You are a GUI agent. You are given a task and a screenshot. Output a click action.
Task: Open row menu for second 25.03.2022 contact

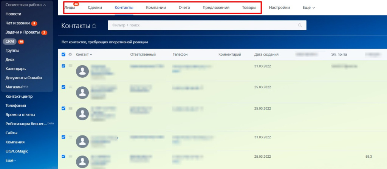click(70, 108)
